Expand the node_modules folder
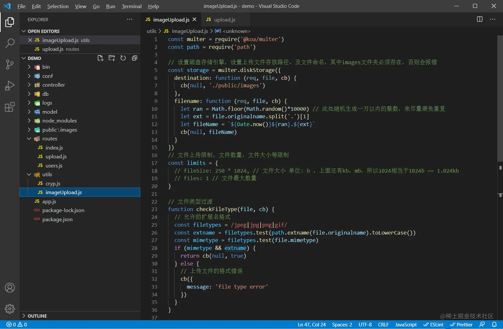The height and width of the screenshot is (329, 503). [59, 121]
